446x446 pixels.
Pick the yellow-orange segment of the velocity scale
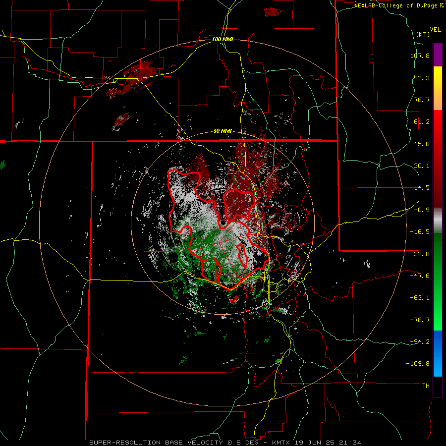click(x=438, y=88)
